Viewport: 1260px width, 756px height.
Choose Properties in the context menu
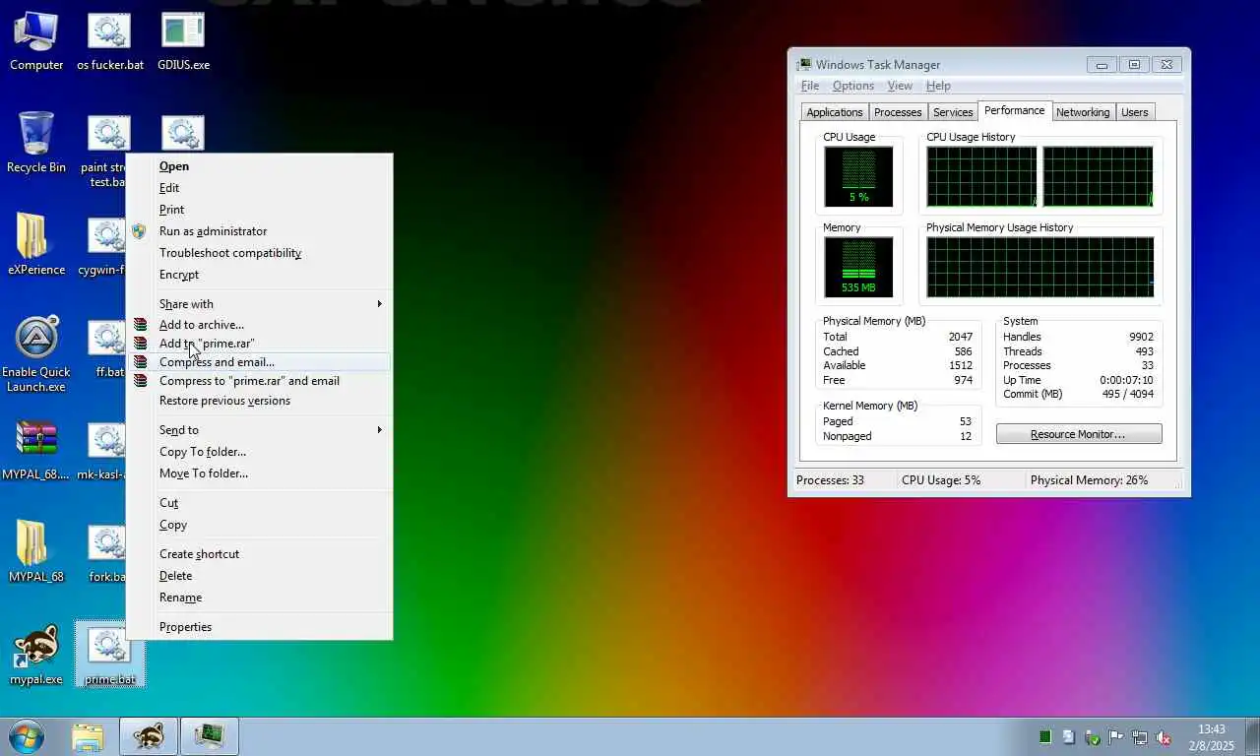tap(260, 627)
